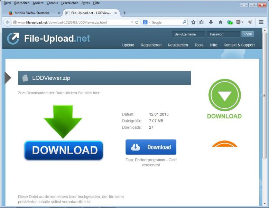This screenshot has width=269, height=208.
Task: Click the green chat extension icon
Action: [x=230, y=22]
